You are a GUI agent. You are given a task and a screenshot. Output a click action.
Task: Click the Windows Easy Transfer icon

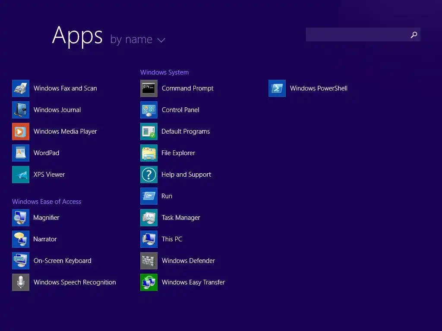(149, 282)
